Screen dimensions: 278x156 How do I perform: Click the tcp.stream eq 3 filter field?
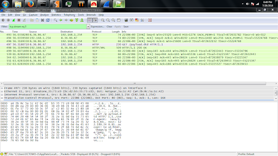48,26
